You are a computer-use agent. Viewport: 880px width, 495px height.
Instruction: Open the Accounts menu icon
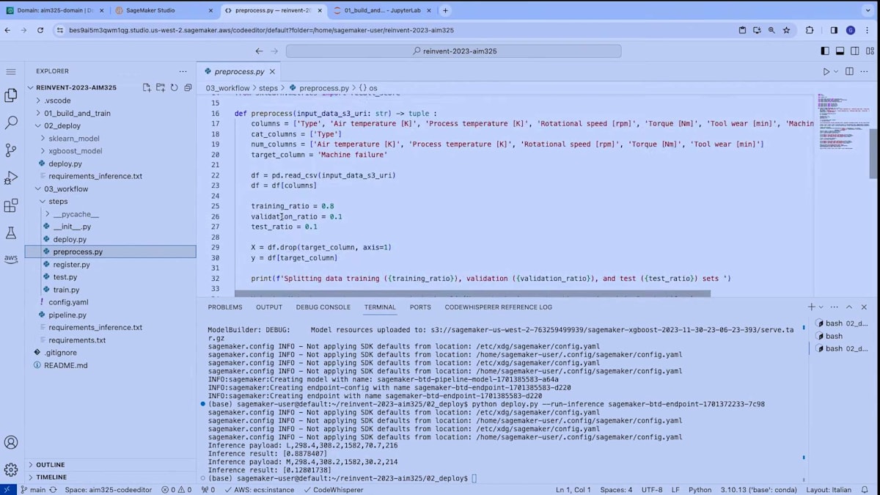click(x=11, y=442)
